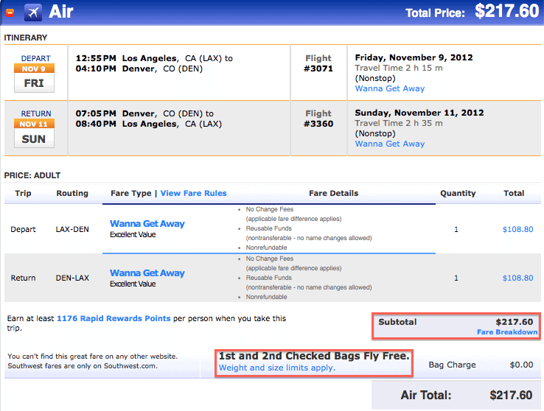Viewport: 544px width, 411px height.
Task: Click the Total Price $217.60 in header
Action: [x=506, y=12]
